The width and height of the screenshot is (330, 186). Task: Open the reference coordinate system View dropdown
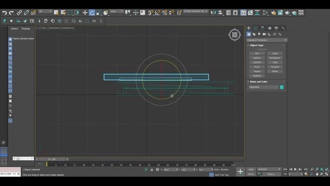pos(117,11)
